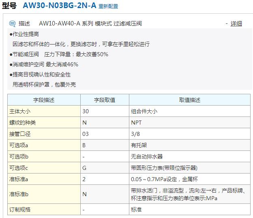The height and width of the screenshot is (218, 253).
Task: Click the 订制规格 row label
Action: 44,210
